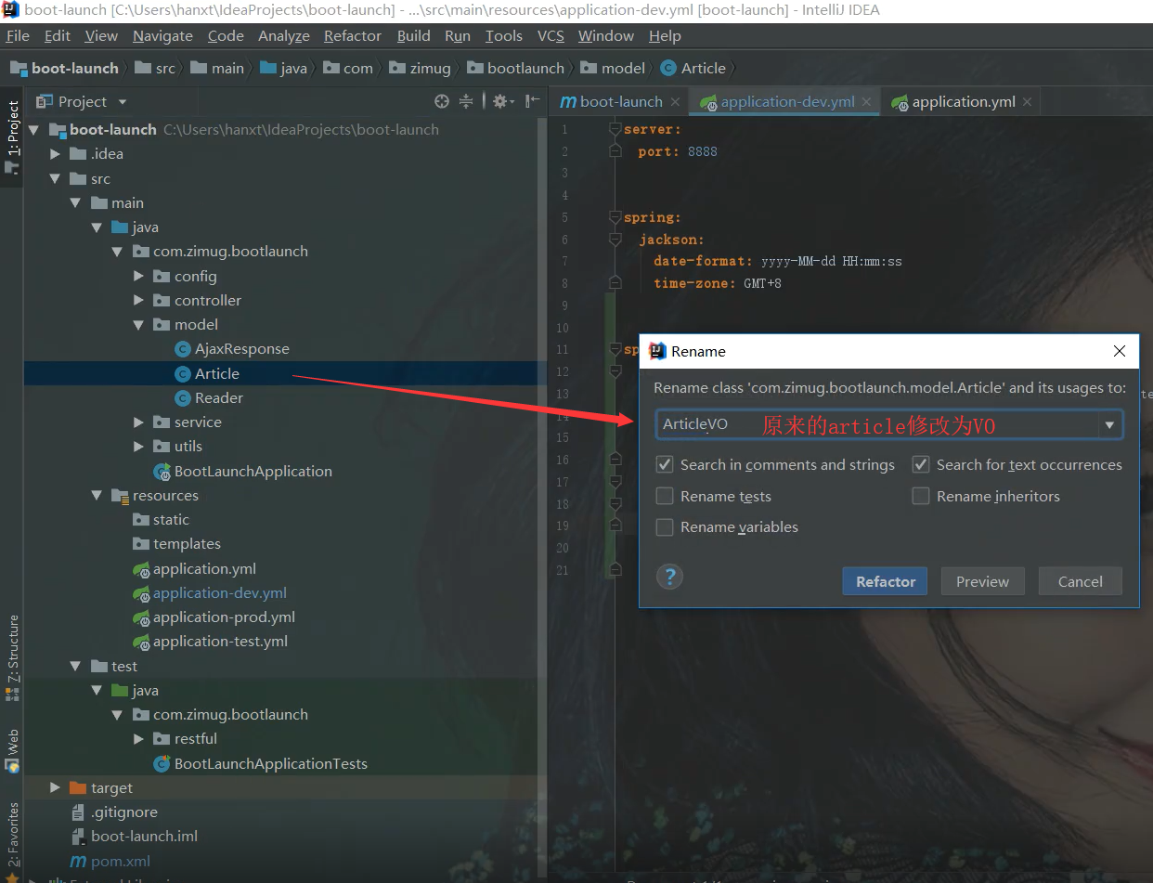Image resolution: width=1153 pixels, height=883 pixels.
Task: Expand the restful test package
Action: coord(138,739)
